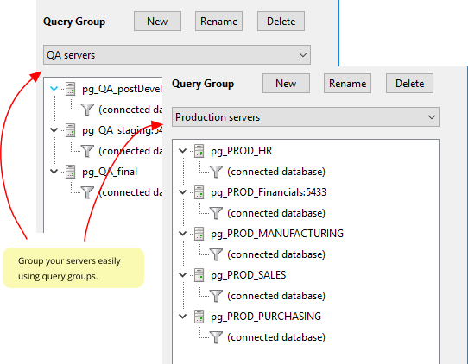This screenshot has width=468, height=364.
Task: Select connected database under pg_PROD_PURCHASING
Action: tap(276, 338)
